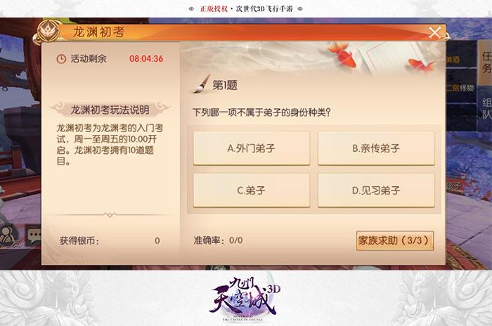Choose answer C.弟子
Image resolution: width=492 pixels, height=326 pixels.
click(x=252, y=190)
